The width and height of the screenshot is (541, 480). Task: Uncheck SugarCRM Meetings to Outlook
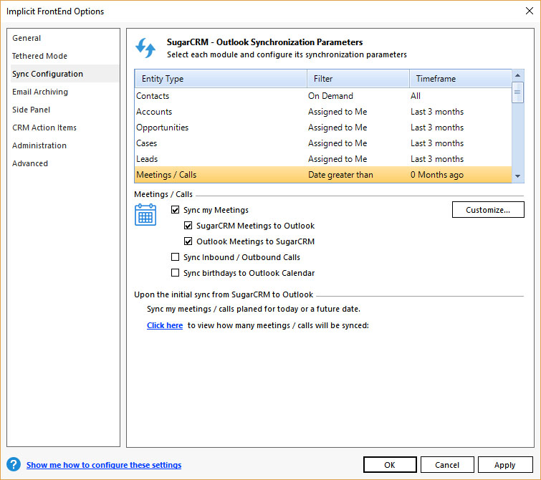[x=188, y=226]
